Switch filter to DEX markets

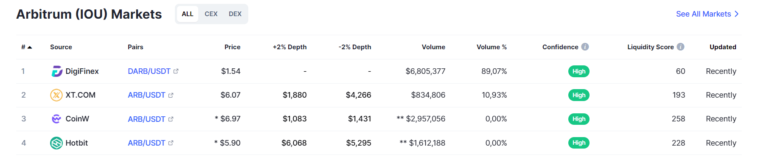tap(235, 14)
